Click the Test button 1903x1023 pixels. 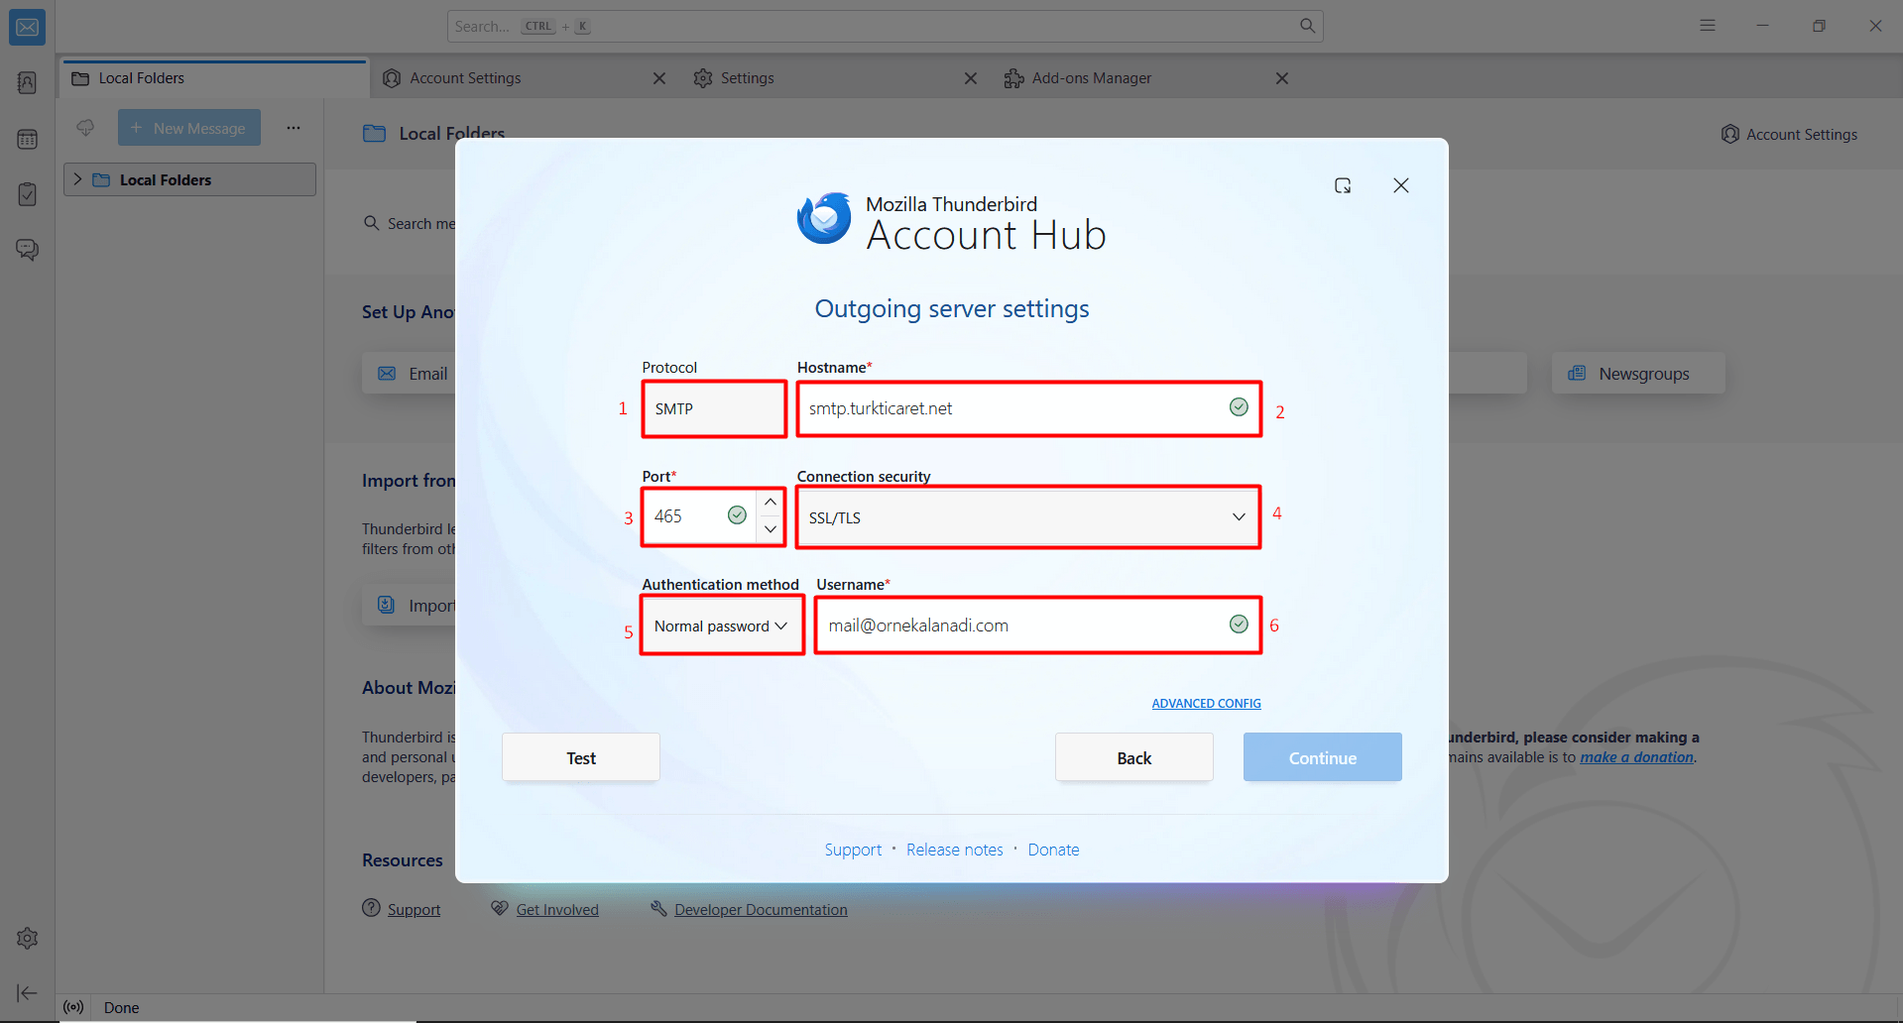coord(580,757)
